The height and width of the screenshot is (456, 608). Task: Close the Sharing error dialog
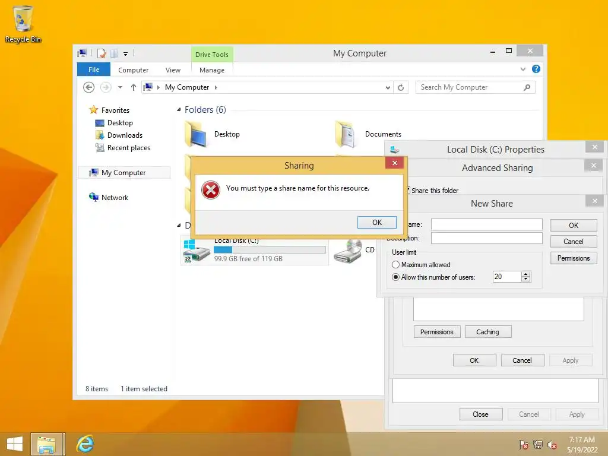(x=395, y=163)
